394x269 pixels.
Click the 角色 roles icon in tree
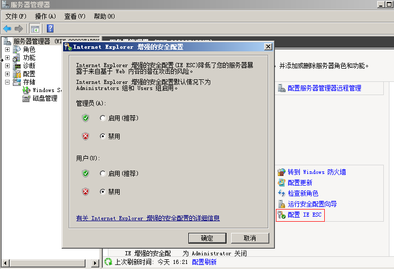17,49
